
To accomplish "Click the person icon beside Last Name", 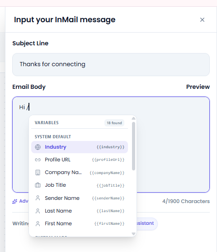I will (x=38, y=211).
